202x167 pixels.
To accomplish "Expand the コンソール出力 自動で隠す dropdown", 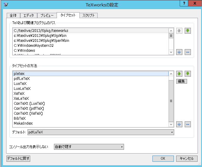I will coord(89,147).
